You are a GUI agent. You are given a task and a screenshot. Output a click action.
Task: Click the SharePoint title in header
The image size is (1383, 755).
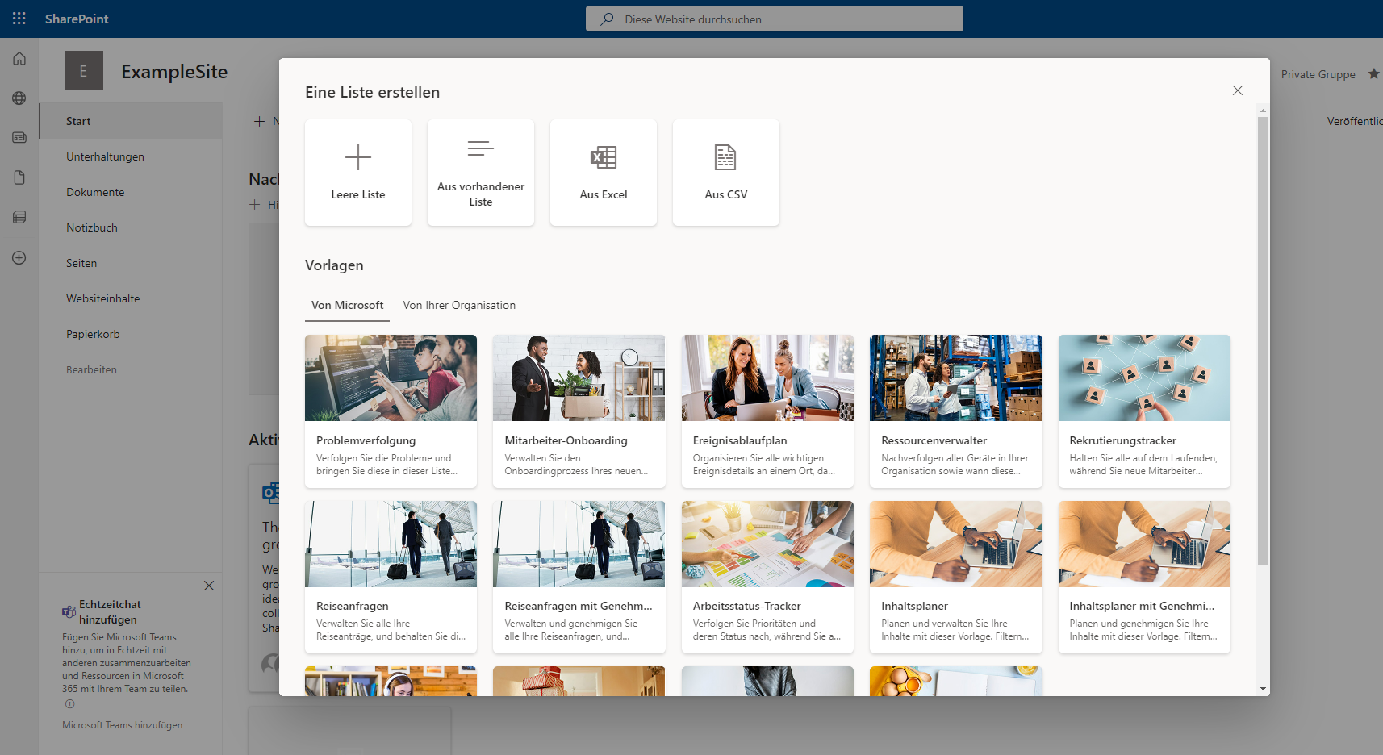click(77, 19)
